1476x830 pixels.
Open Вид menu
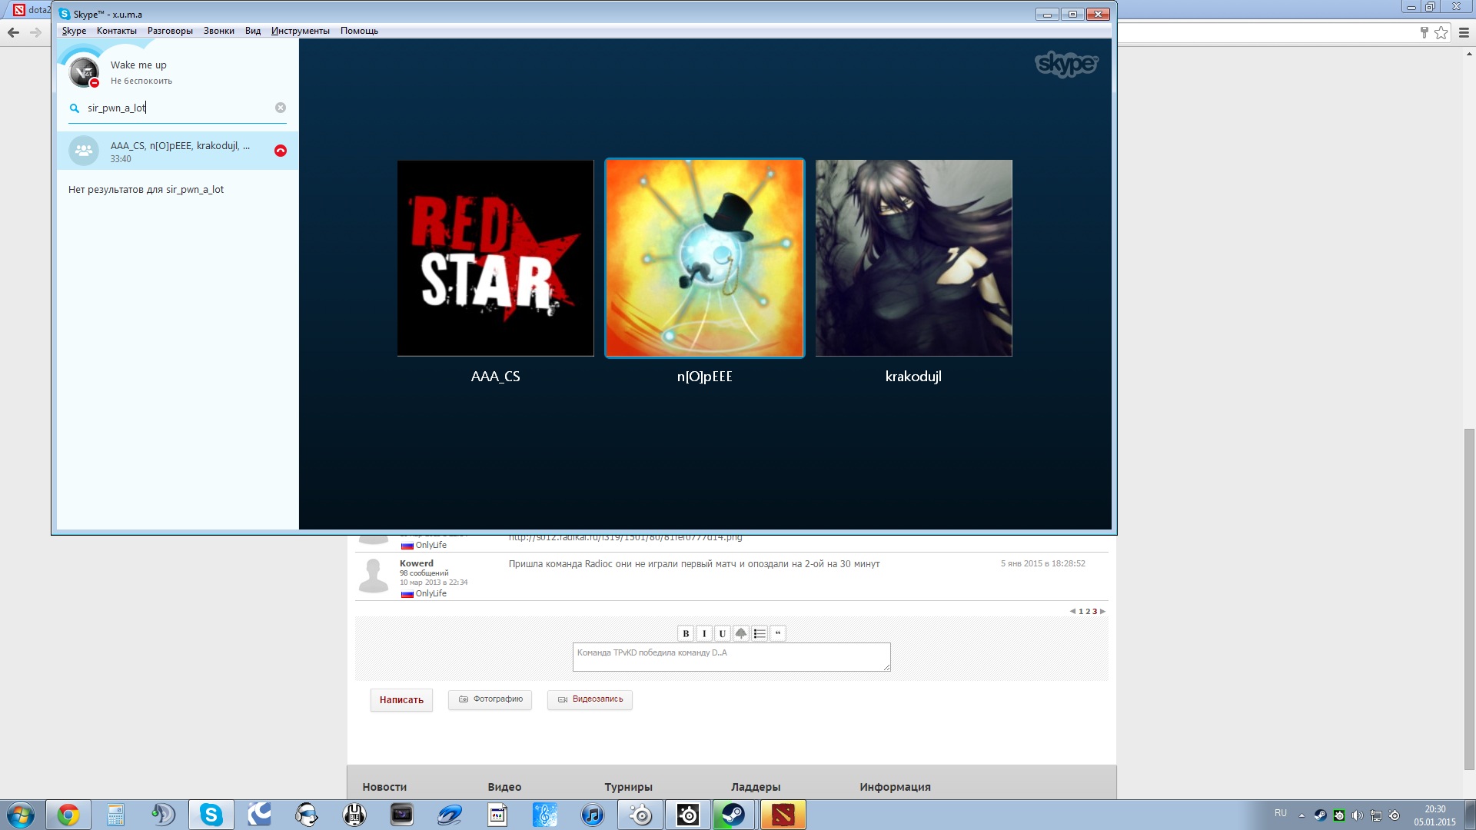[x=253, y=31]
